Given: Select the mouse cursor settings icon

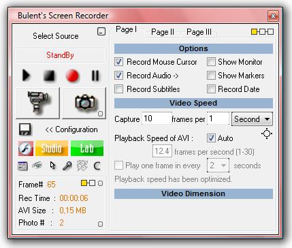Looking at the screenshot, I should click(x=52, y=166).
